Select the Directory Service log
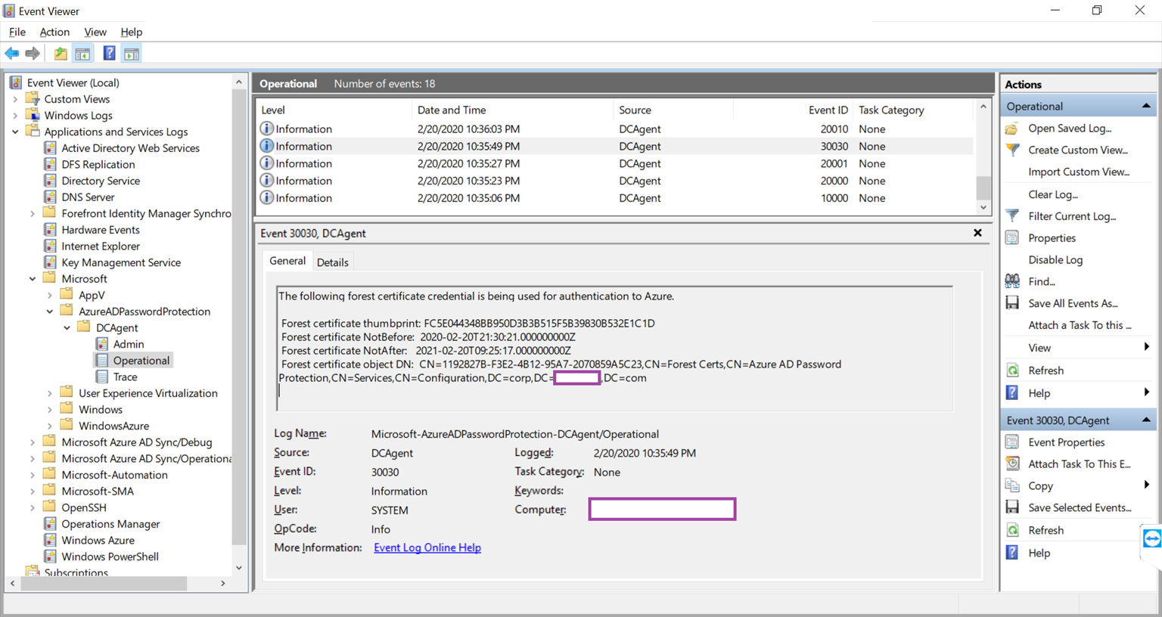Viewport: 1162px width, 617px height. 101,181
